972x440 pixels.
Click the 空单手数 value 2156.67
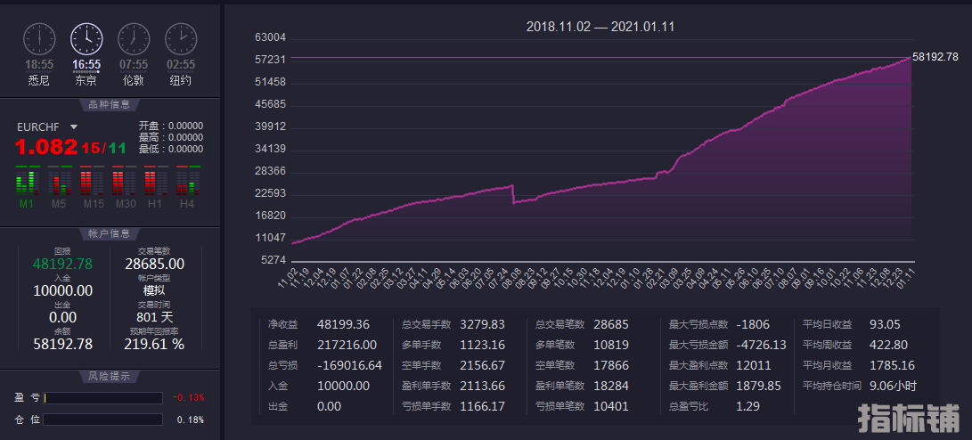(x=482, y=365)
